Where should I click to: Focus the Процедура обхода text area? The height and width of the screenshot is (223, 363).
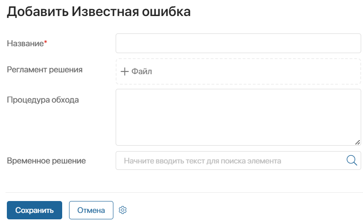pyautogui.click(x=238, y=117)
